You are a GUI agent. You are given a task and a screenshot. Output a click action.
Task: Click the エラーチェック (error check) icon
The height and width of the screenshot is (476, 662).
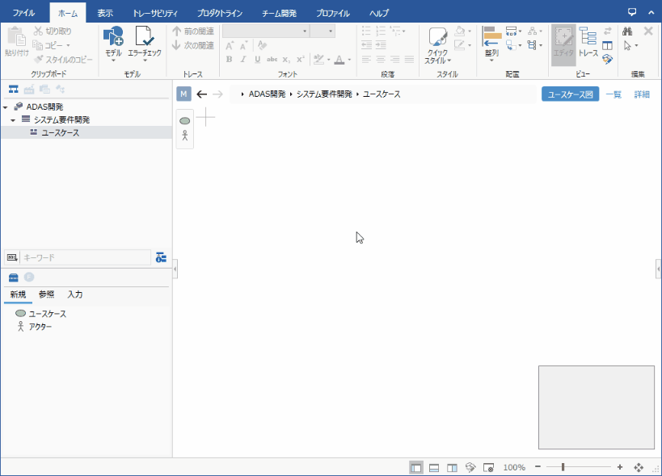[x=145, y=37]
